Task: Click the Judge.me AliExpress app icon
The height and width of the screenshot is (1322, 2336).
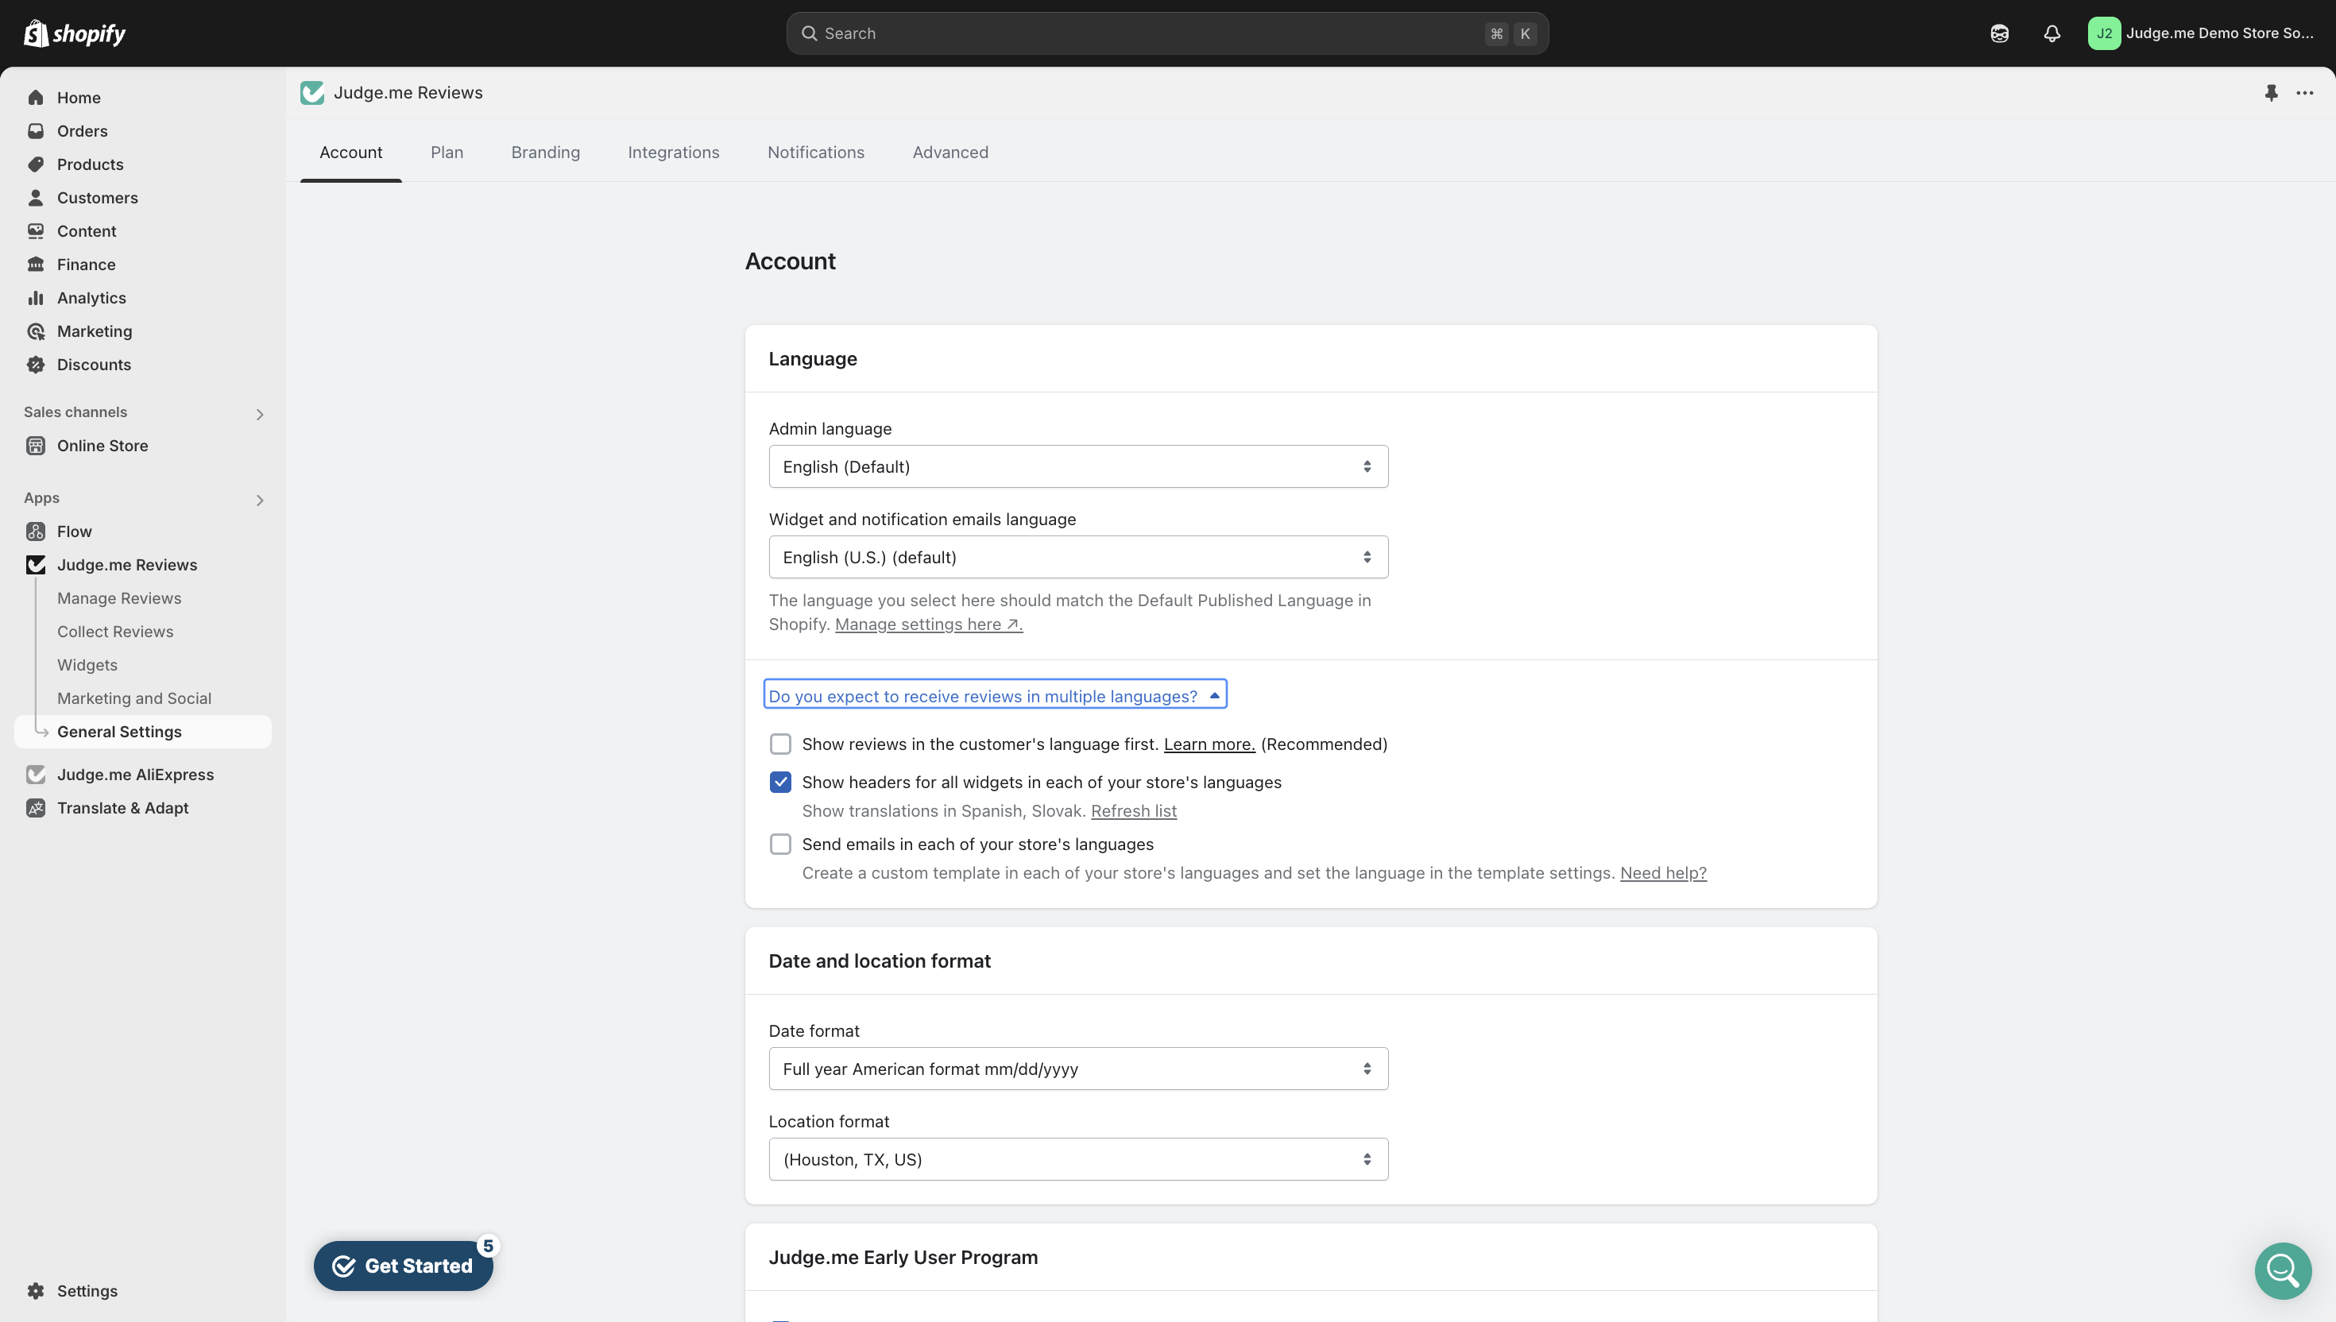Action: (x=36, y=775)
